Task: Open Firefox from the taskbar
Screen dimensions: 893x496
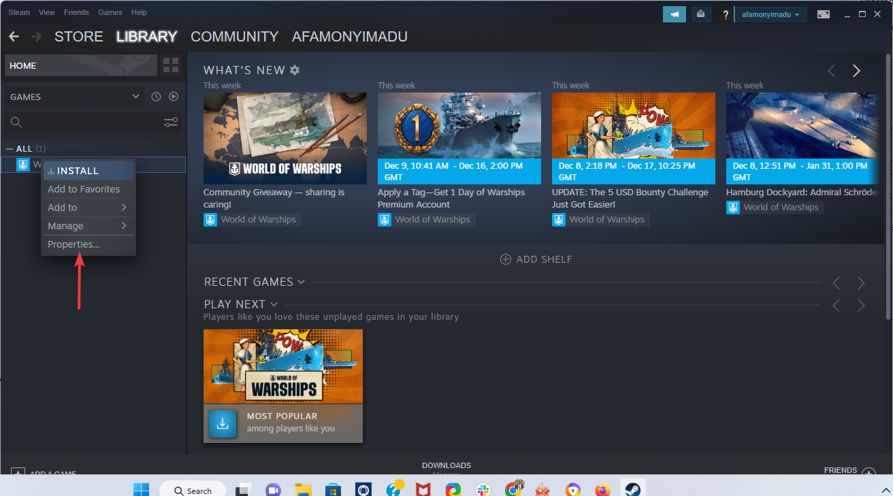Action: pos(602,490)
